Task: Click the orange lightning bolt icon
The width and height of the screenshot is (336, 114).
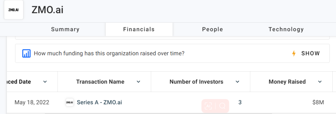Action: point(294,54)
